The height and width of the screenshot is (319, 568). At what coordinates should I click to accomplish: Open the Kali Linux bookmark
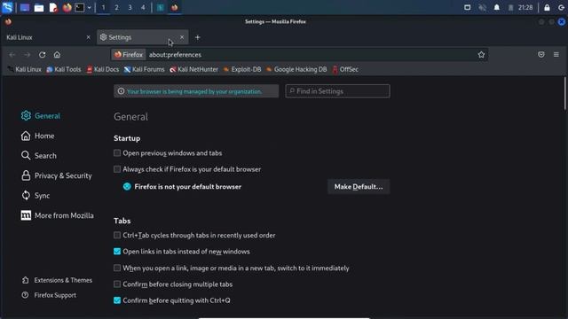click(25, 69)
